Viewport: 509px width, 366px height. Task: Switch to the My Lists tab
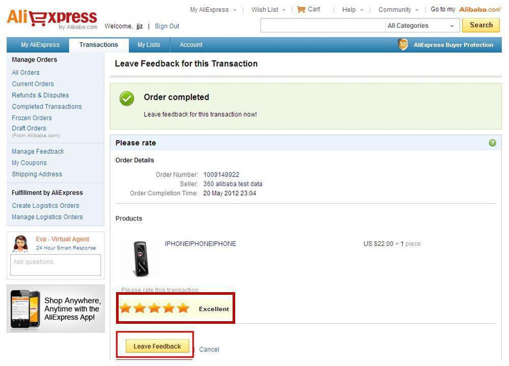coord(149,45)
